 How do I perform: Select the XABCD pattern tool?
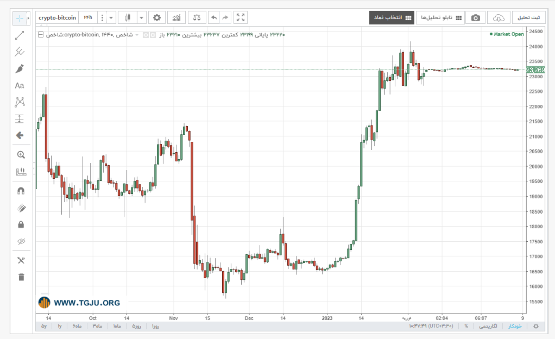point(20,102)
